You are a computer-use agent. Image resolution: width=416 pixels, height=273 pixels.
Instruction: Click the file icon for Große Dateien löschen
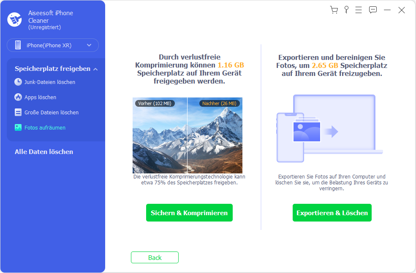(x=18, y=112)
